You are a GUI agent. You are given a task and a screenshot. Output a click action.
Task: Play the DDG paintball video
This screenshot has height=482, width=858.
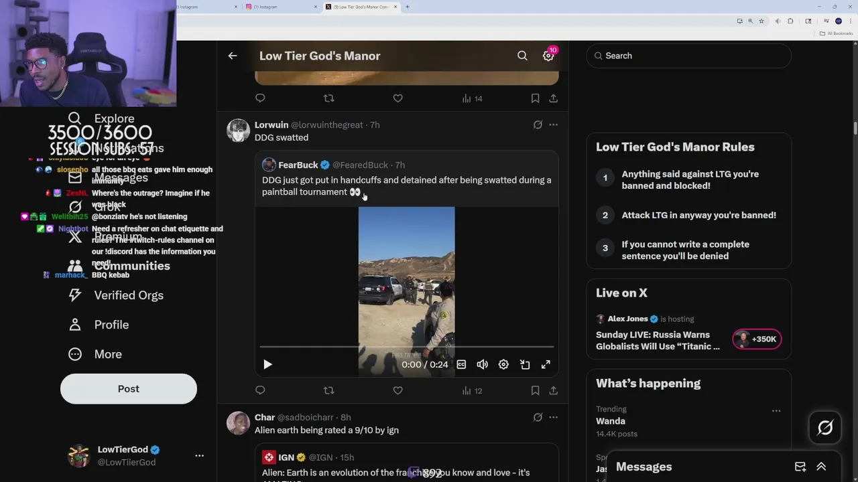pyautogui.click(x=267, y=365)
